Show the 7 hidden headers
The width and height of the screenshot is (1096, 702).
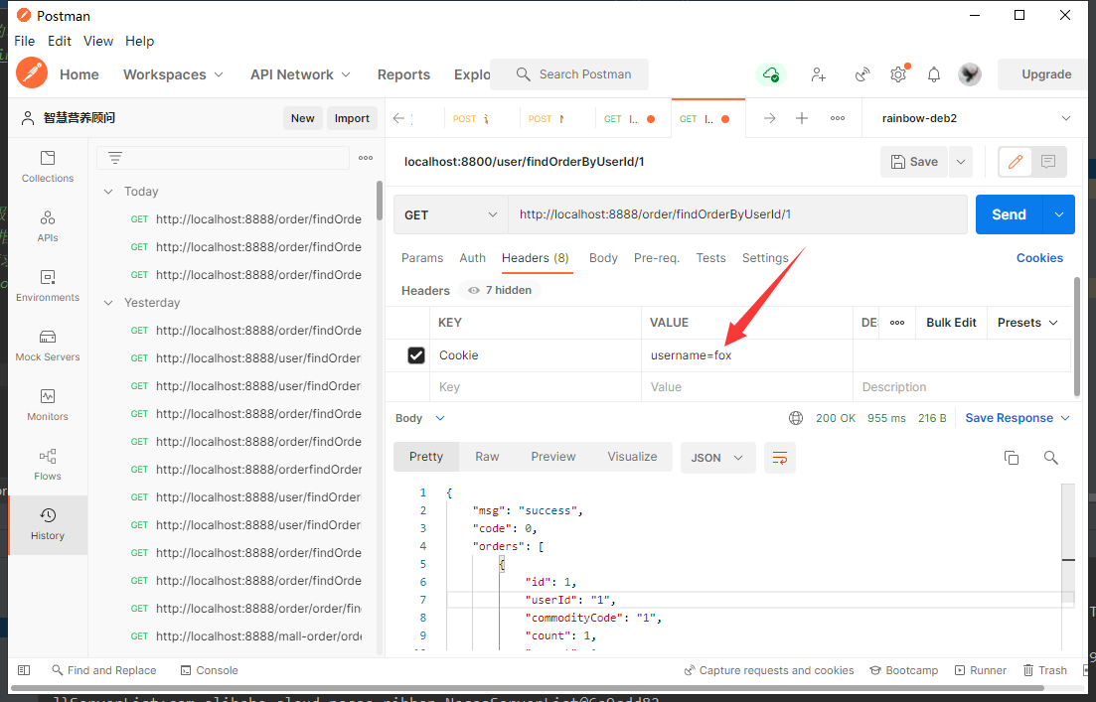click(x=500, y=290)
